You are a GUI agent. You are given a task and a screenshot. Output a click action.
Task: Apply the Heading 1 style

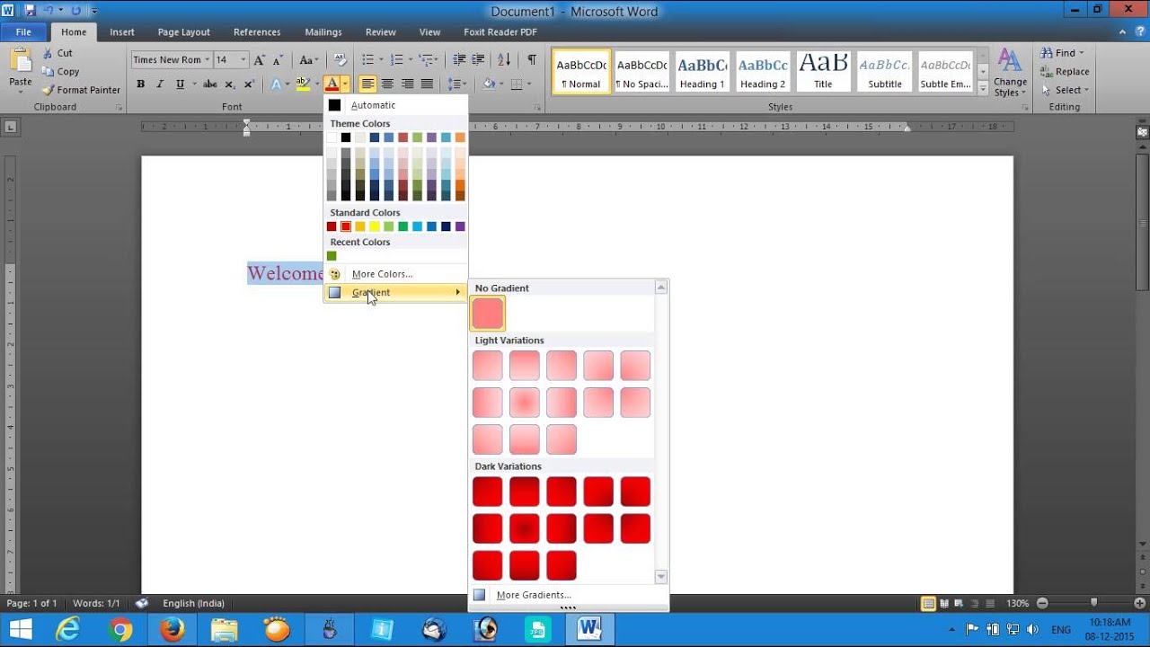point(702,72)
